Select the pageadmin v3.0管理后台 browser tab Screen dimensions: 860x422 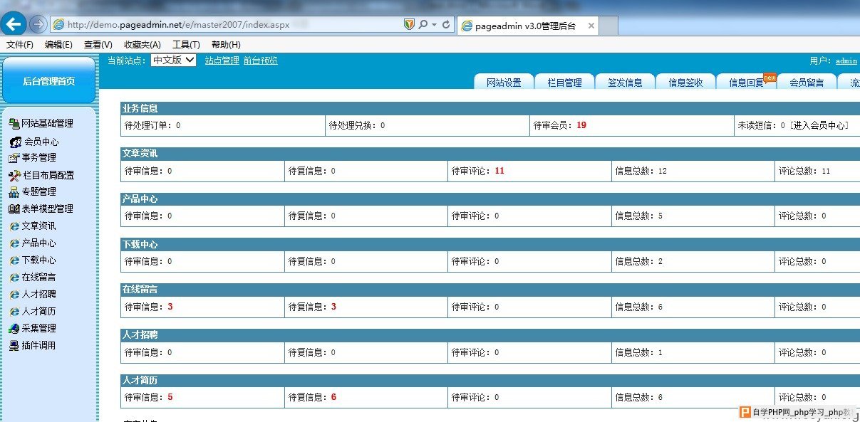pos(528,26)
